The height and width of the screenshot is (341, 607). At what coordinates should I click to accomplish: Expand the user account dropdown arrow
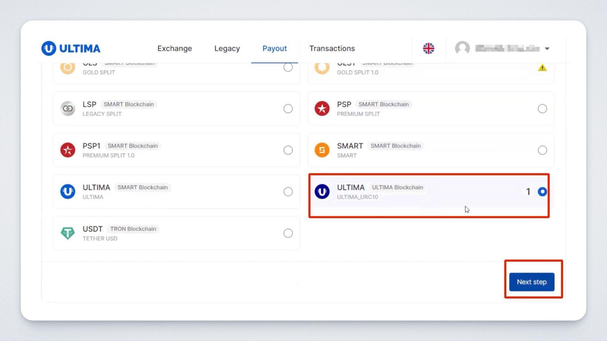point(547,49)
